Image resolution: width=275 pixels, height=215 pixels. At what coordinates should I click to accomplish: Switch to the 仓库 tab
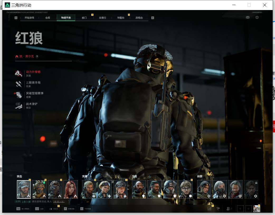[48, 18]
